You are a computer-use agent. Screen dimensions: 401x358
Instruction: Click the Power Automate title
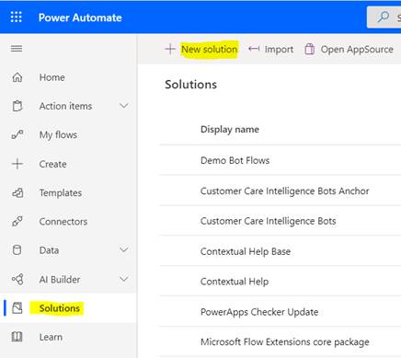80,17
